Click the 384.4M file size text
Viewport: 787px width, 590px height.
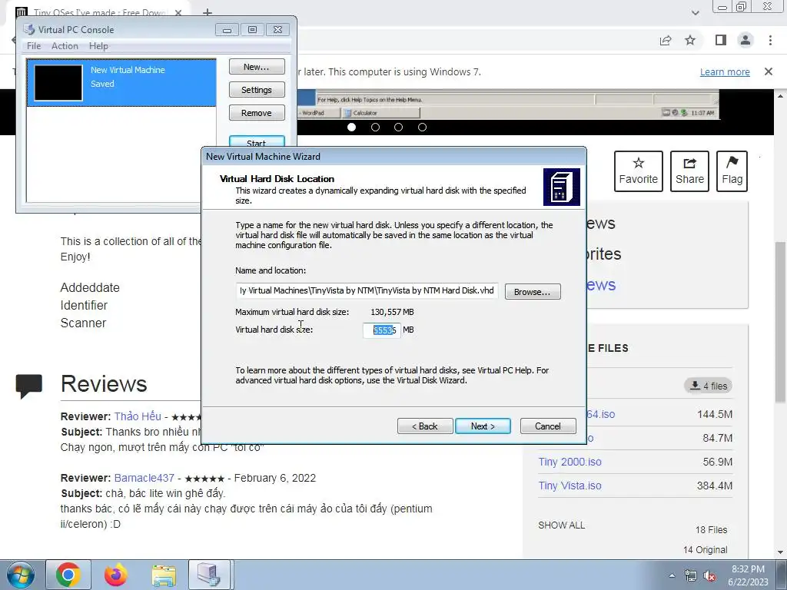[714, 486]
